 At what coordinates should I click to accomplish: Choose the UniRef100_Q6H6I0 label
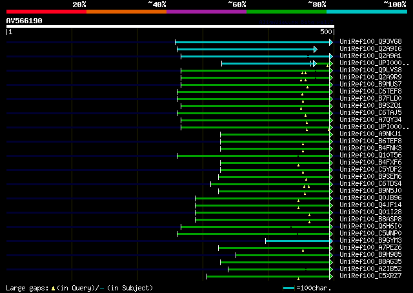(x=370, y=227)
